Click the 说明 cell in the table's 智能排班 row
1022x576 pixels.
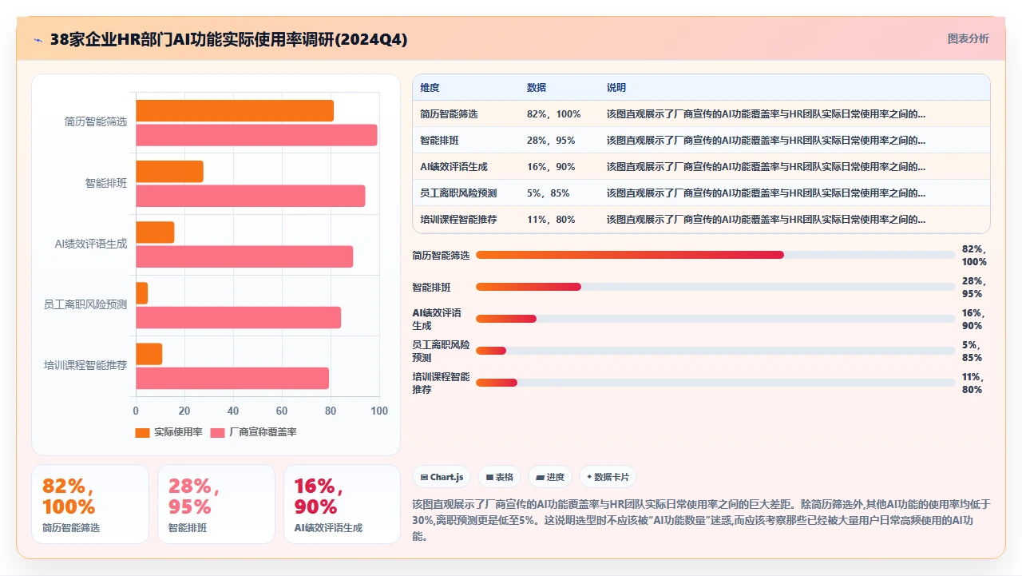(766, 141)
